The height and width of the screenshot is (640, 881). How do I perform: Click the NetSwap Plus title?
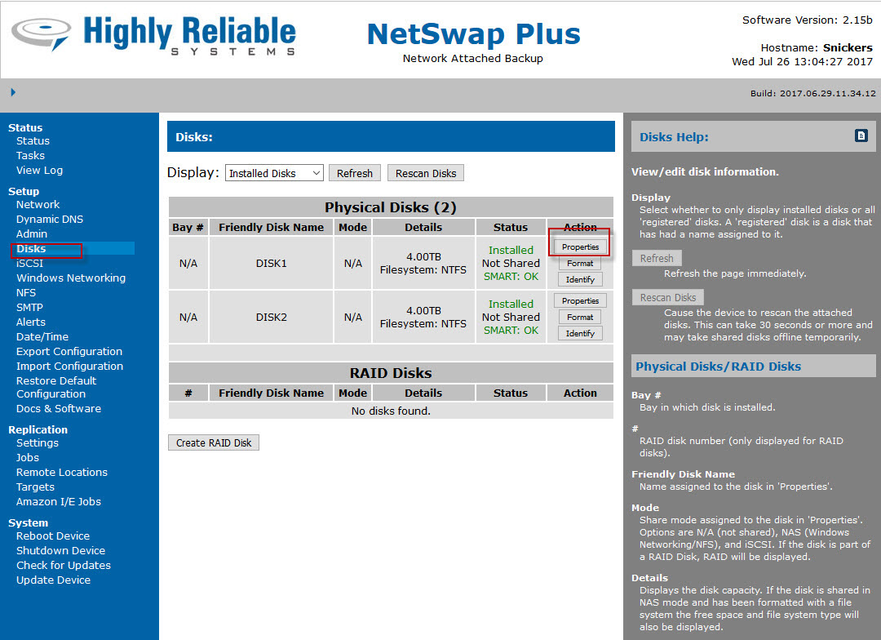(x=473, y=34)
